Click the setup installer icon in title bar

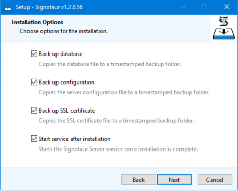(8, 7)
